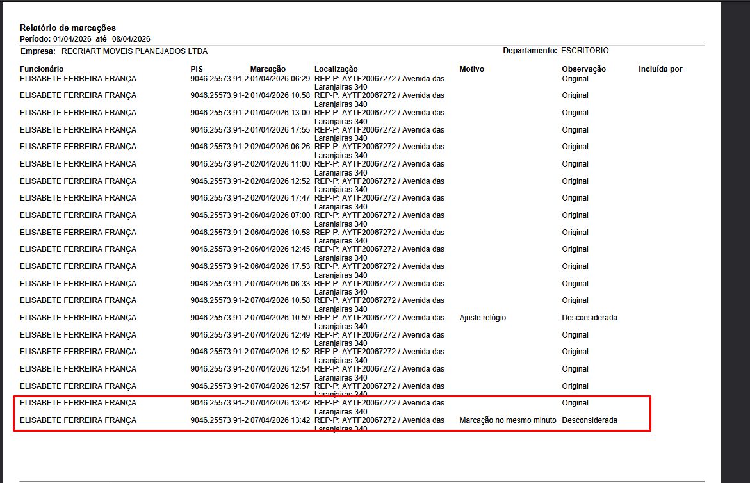
Task: Click Desconsiderada in the "Ajuste relógio" row
Action: coord(589,318)
